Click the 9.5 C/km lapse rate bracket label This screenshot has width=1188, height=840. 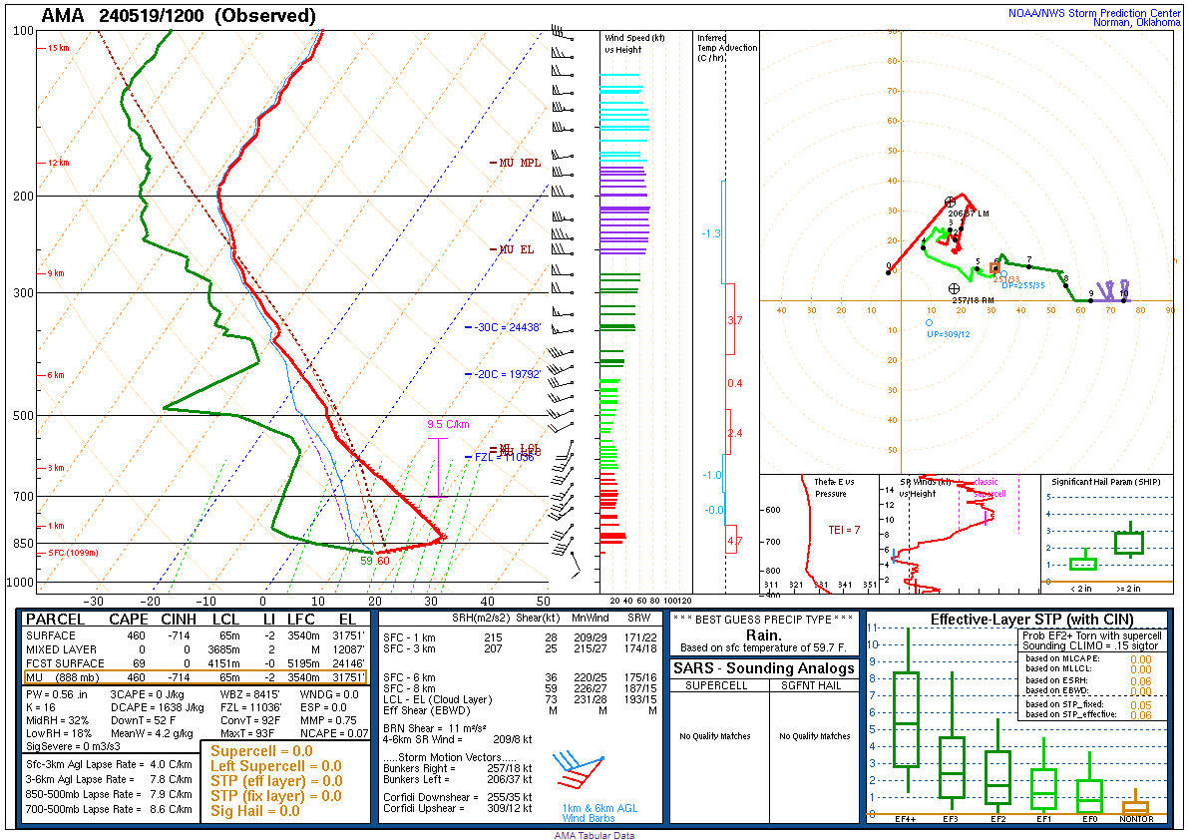[x=448, y=424]
